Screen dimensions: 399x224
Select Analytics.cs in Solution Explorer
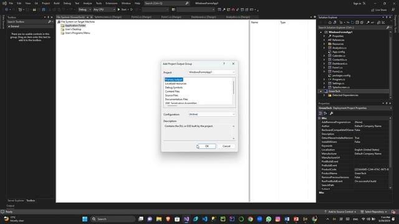point(339,48)
